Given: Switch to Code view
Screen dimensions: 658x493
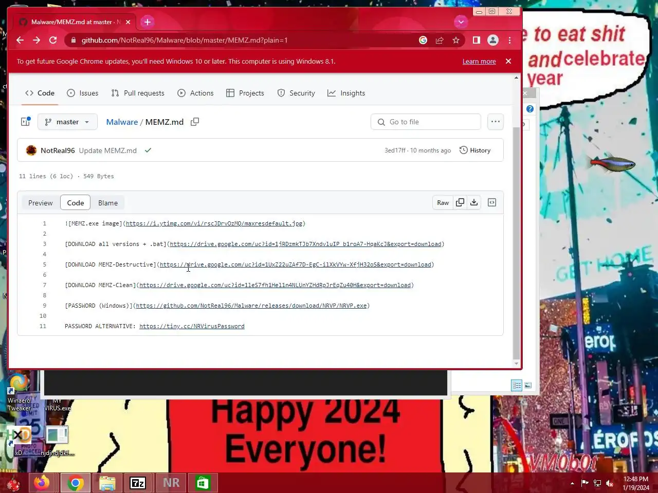Looking at the screenshot, I should click(x=76, y=203).
